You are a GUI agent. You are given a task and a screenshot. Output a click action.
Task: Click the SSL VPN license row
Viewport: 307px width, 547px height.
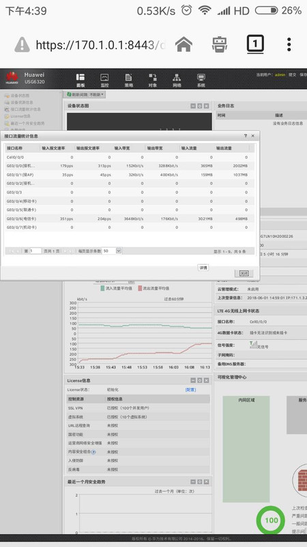click(x=138, y=408)
